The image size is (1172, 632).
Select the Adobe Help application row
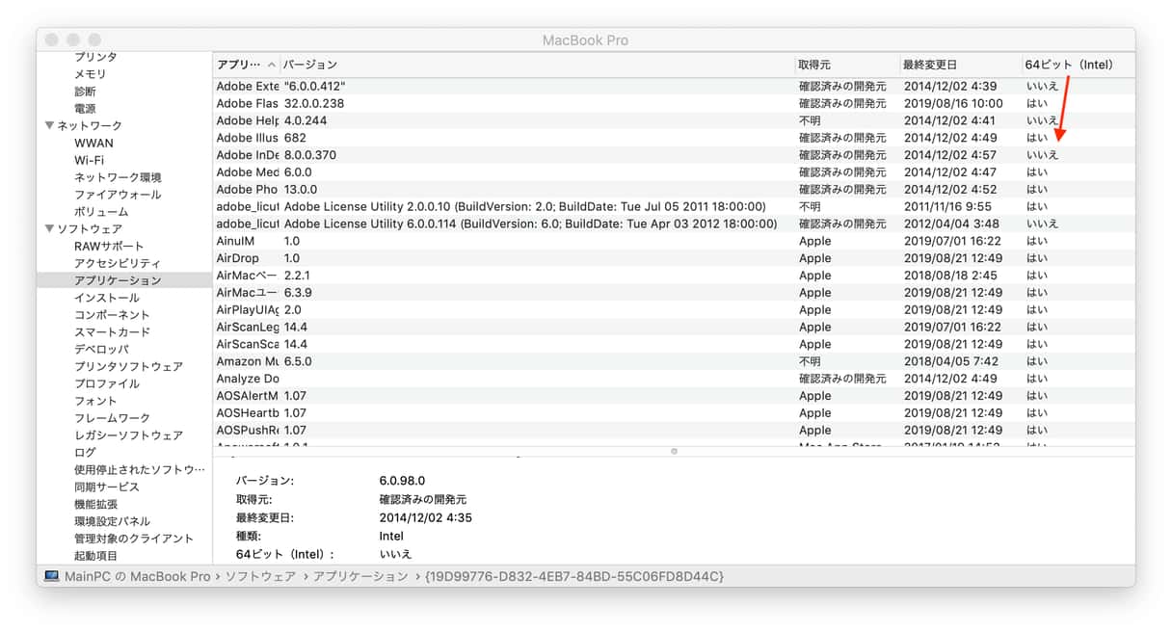pyautogui.click(x=674, y=120)
